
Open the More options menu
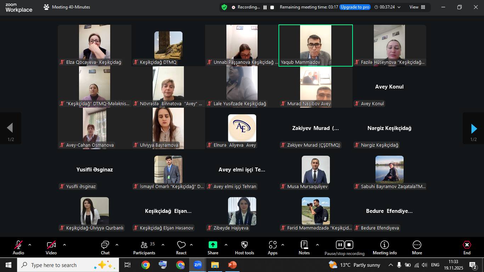click(x=417, y=245)
